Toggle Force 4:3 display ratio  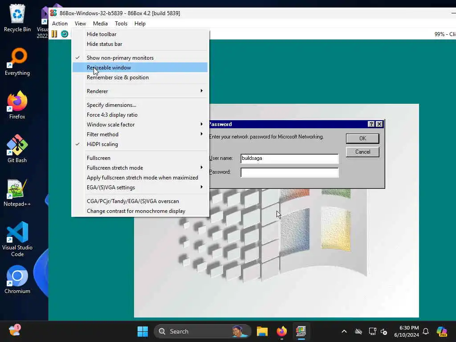pyautogui.click(x=140, y=114)
